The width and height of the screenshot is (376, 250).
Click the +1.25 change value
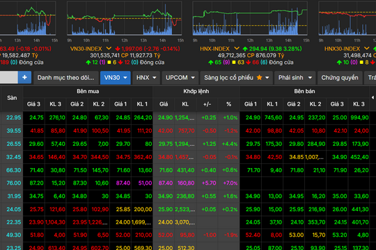tap(210, 144)
